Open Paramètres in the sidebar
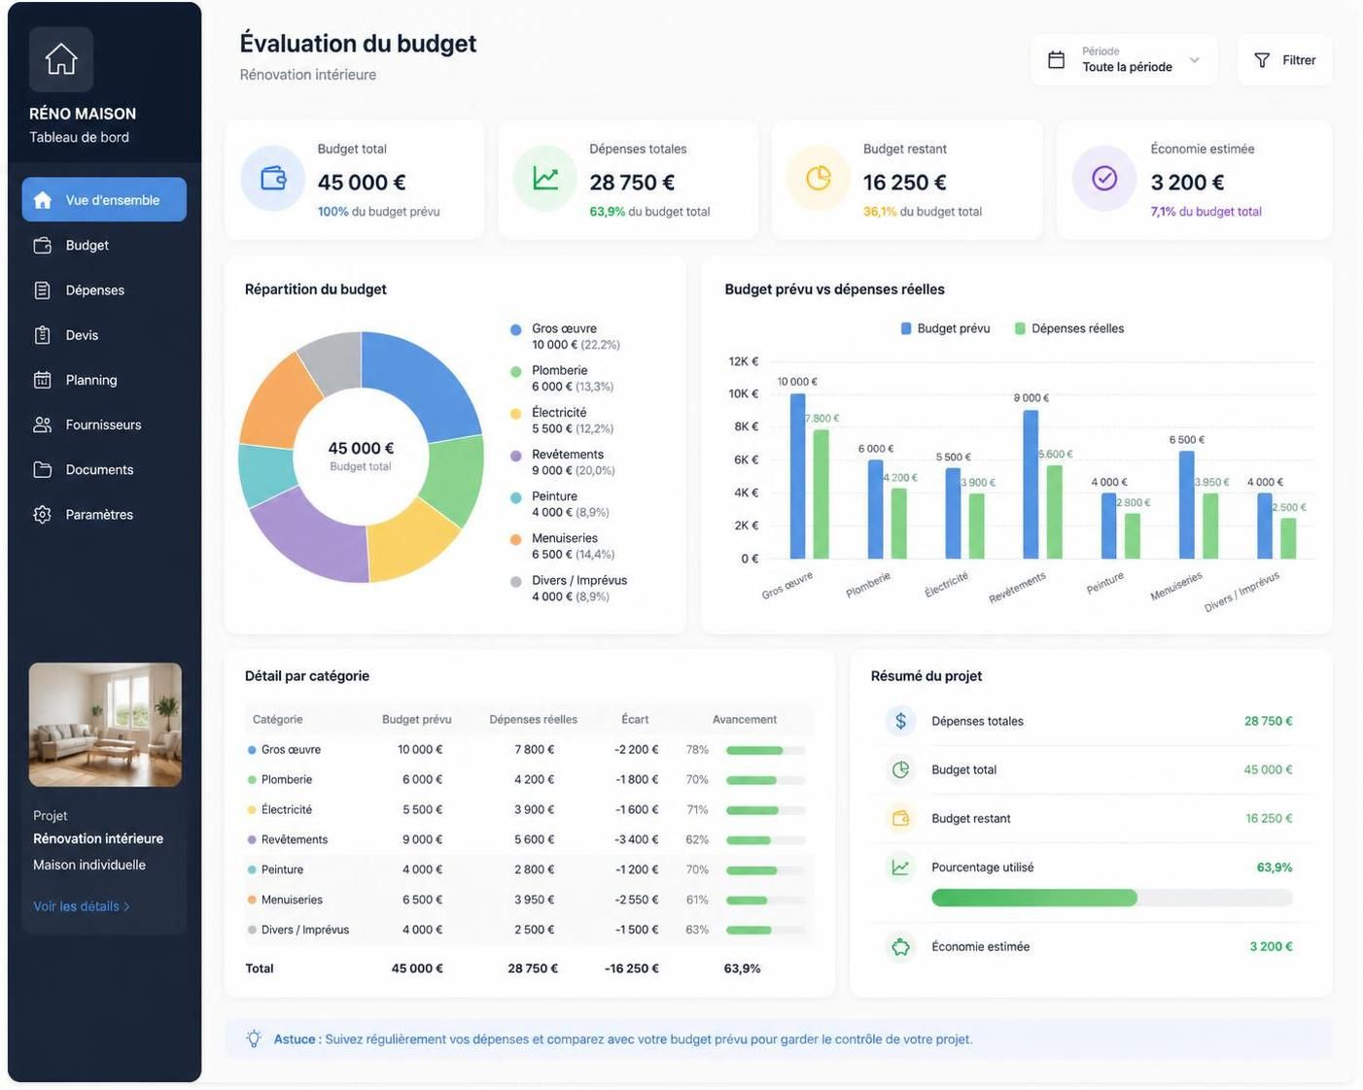This screenshot has height=1090, width=1363. coord(104,514)
